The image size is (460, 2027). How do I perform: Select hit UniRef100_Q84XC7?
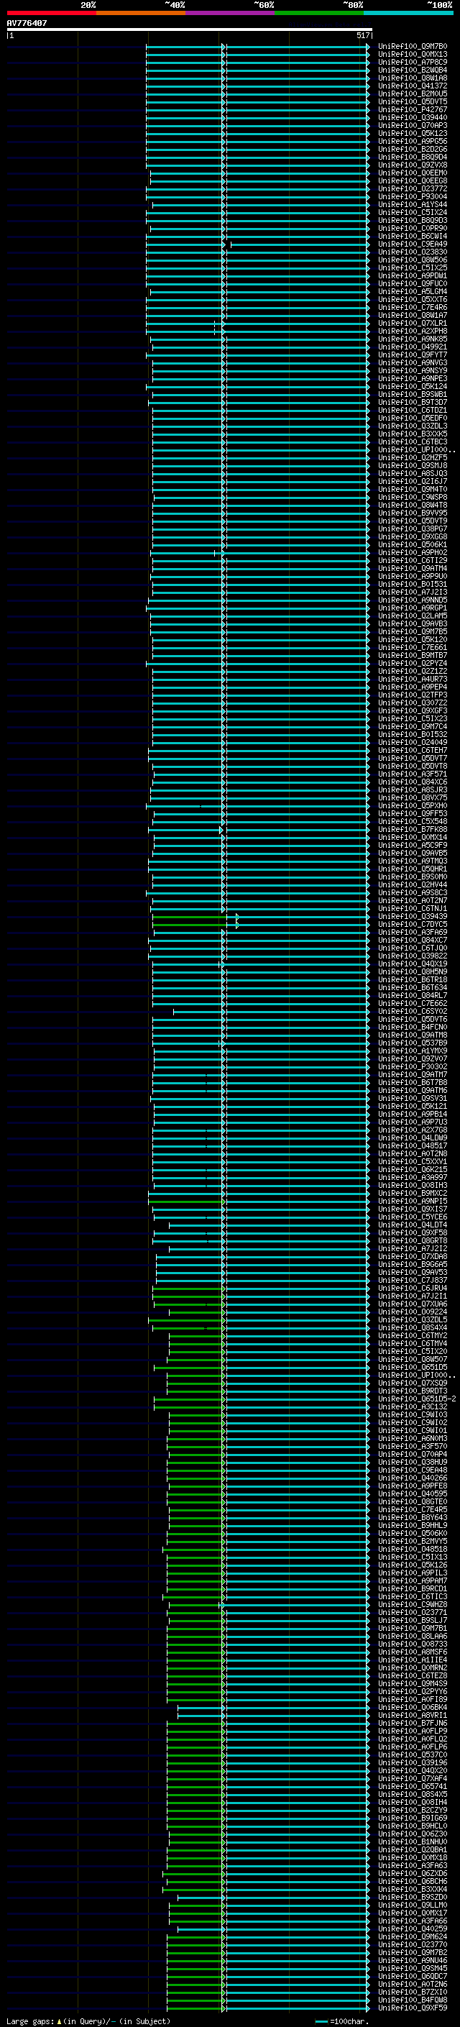(x=413, y=940)
